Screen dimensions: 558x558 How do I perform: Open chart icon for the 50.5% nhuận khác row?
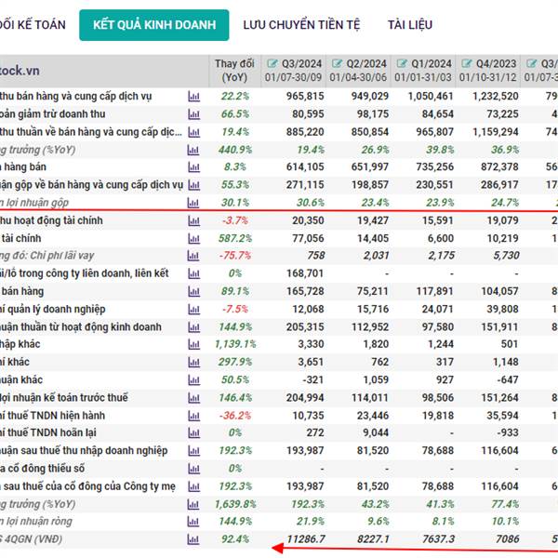pos(193,380)
